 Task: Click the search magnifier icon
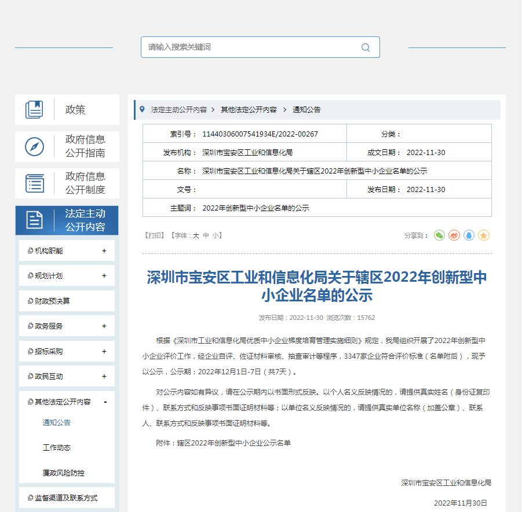[x=366, y=47]
